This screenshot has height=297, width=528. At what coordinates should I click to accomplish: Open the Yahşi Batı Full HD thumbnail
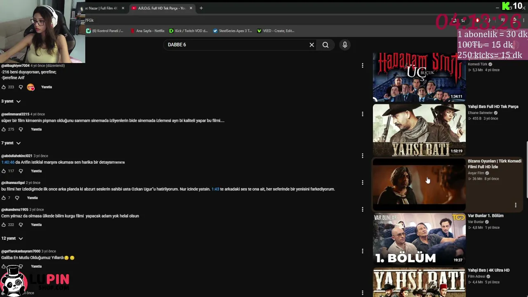tap(419, 130)
